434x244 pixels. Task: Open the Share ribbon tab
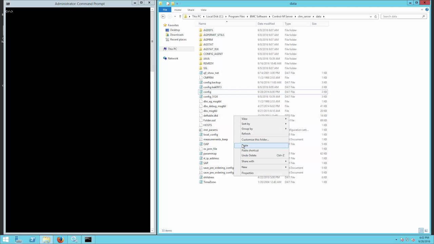191,10
